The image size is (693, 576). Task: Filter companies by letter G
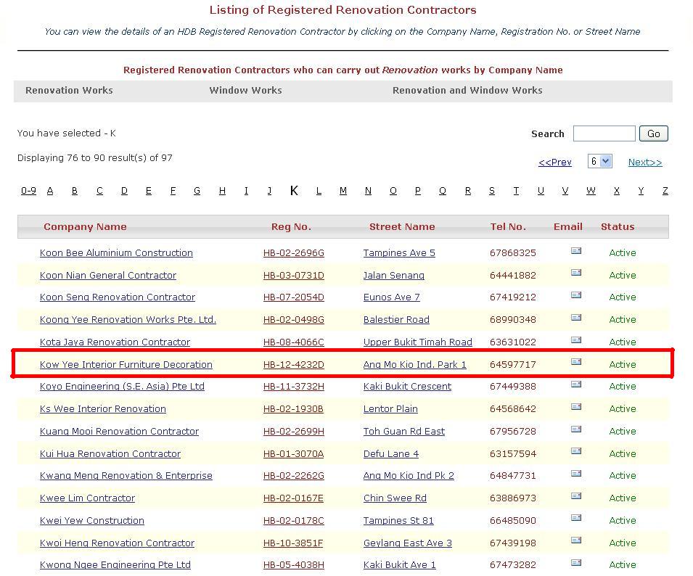197,191
